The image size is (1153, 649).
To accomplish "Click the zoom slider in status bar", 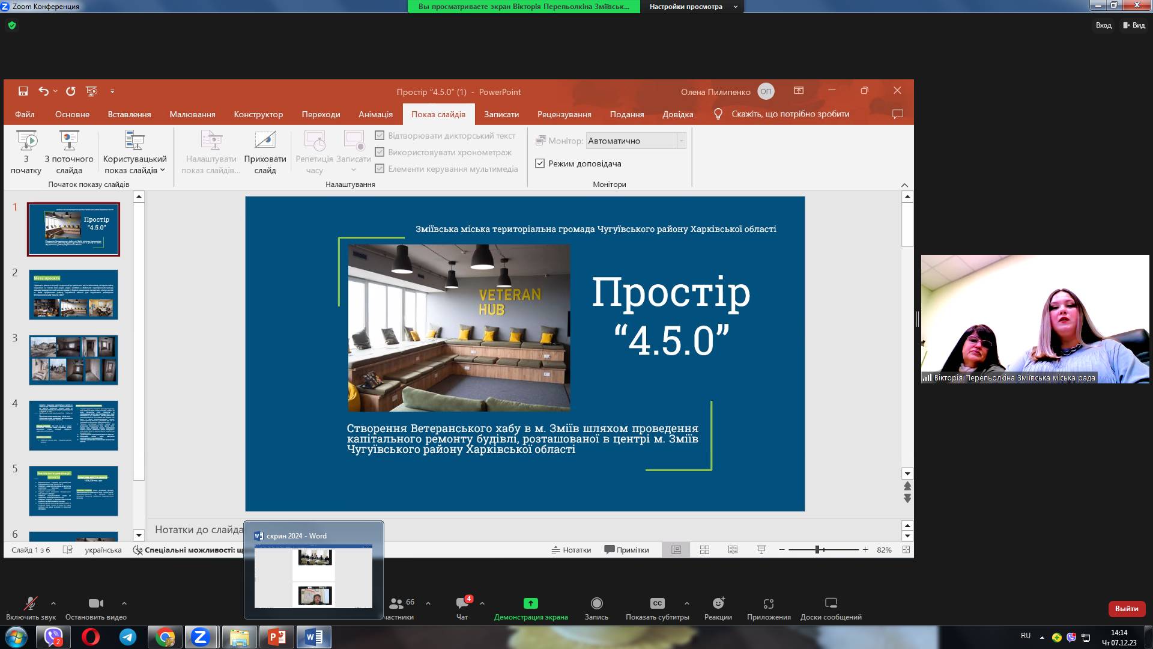I will point(817,550).
